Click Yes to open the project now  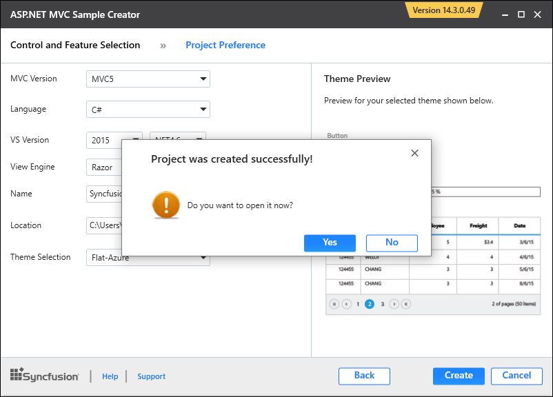330,243
